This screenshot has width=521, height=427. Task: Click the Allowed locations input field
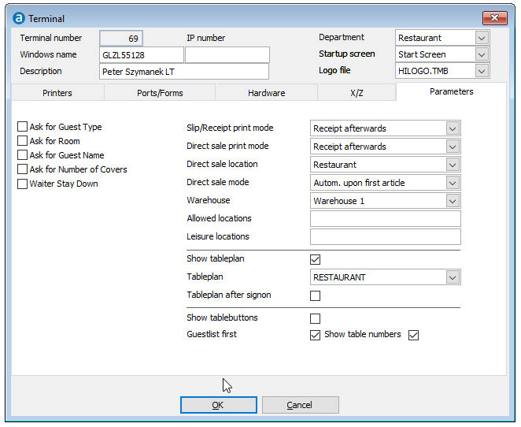[x=385, y=219]
